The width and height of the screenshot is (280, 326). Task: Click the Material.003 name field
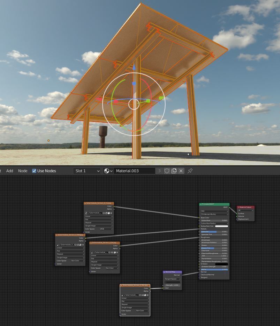[x=134, y=171]
